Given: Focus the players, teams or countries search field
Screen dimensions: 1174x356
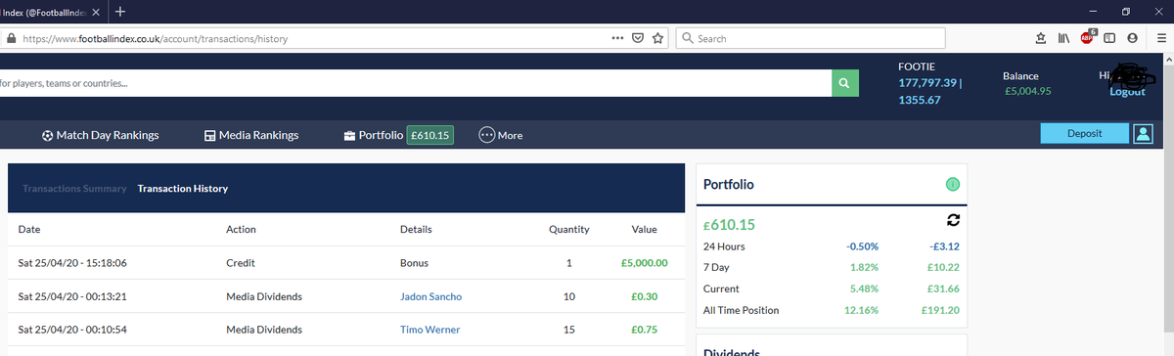Looking at the screenshot, I should pyautogui.click(x=416, y=83).
